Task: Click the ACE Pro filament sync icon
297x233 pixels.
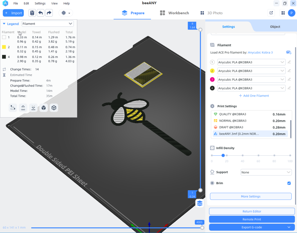Action: pos(289,52)
